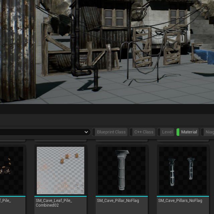Pick the window on the wooden shack
Viewport: 214px width, 214px height.
point(114,17)
